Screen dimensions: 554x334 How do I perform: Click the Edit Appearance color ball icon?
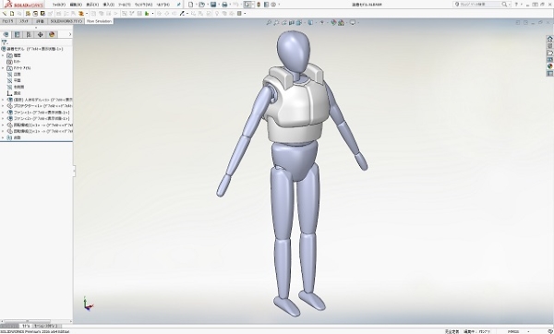tap(333, 22)
